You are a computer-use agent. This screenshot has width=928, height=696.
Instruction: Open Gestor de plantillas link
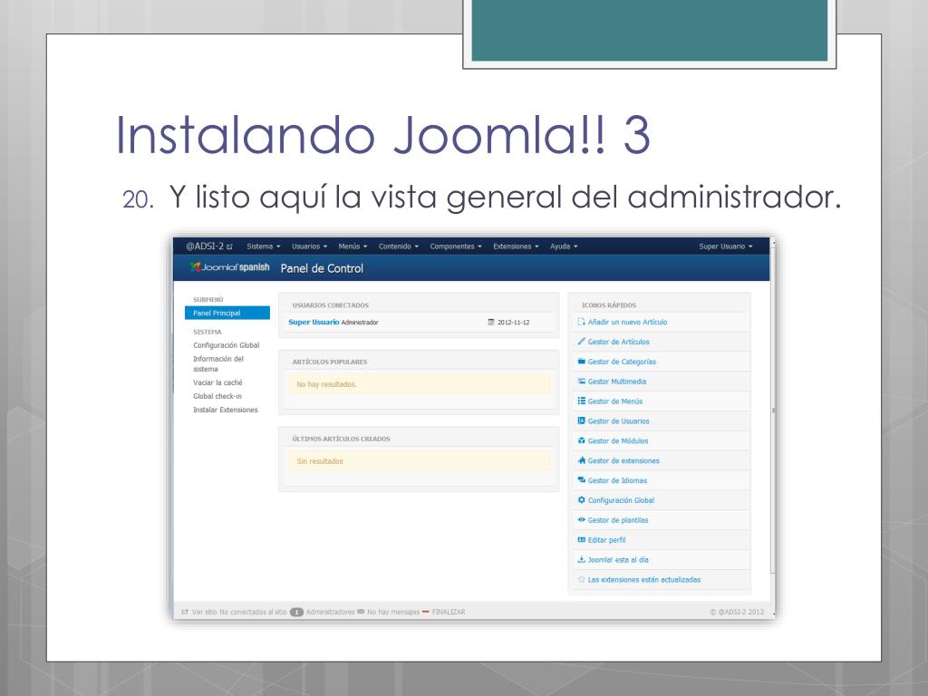[618, 520]
